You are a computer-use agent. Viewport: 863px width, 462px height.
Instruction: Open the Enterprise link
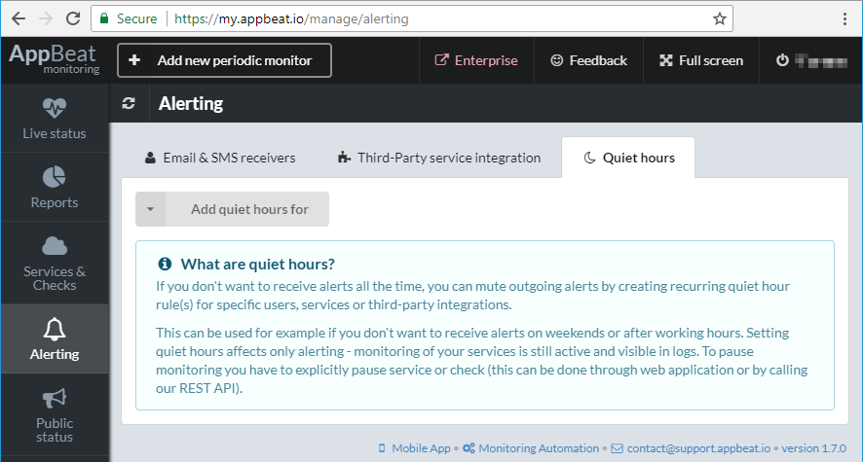tap(476, 60)
